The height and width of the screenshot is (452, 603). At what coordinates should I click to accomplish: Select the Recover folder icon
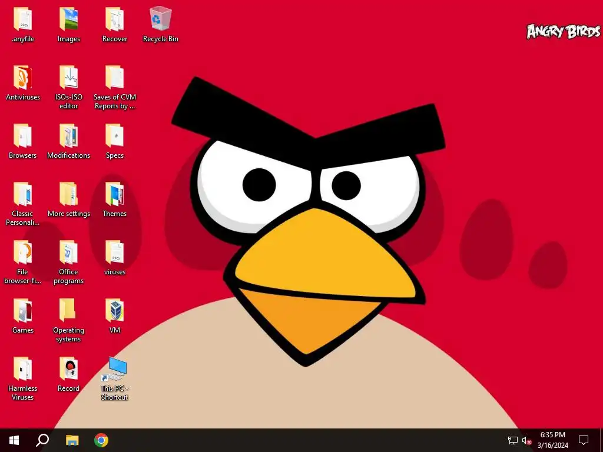[x=115, y=19]
